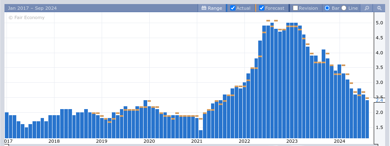
Task: Click the 4.0 y-axis label
Action: 379,53
